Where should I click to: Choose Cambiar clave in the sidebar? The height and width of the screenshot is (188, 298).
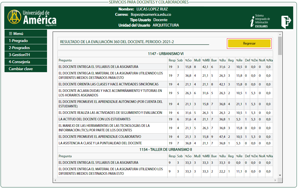26,69
